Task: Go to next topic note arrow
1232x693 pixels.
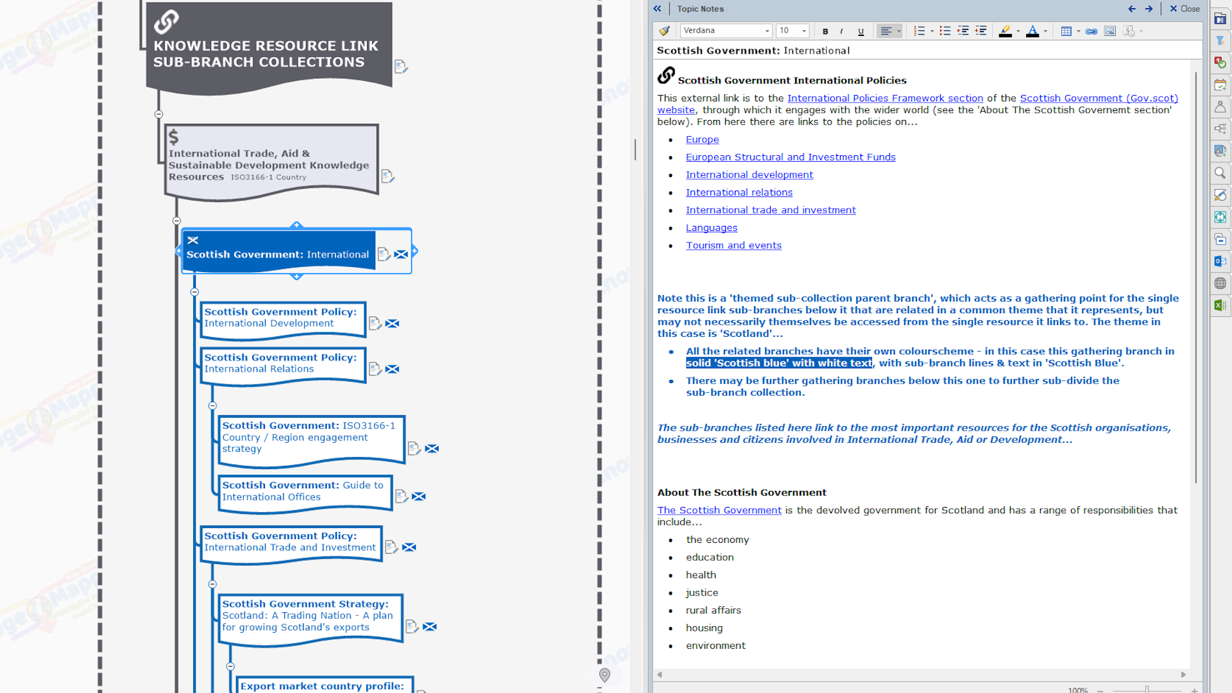Action: 1149,9
